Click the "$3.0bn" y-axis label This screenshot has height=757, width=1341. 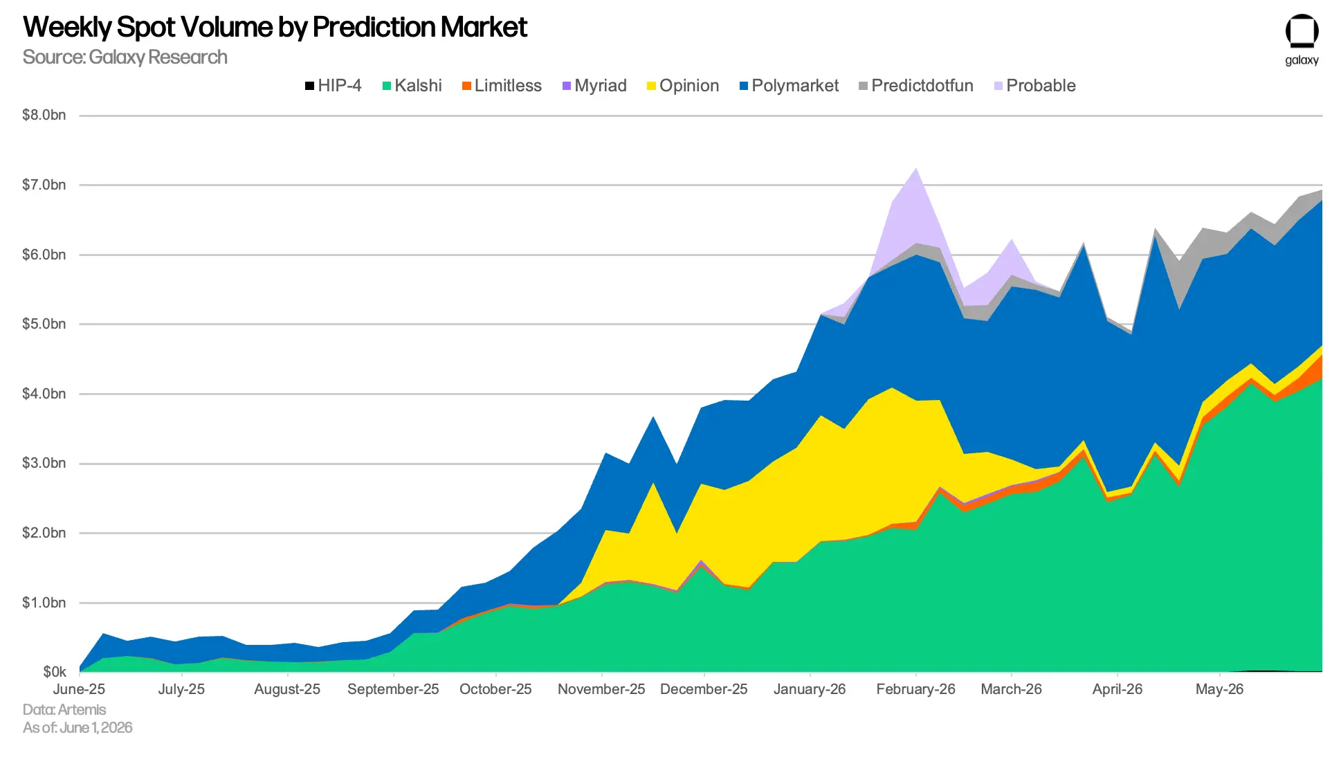coord(44,463)
